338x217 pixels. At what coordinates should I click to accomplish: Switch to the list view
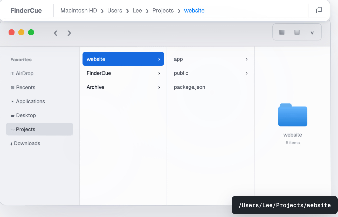click(x=297, y=32)
